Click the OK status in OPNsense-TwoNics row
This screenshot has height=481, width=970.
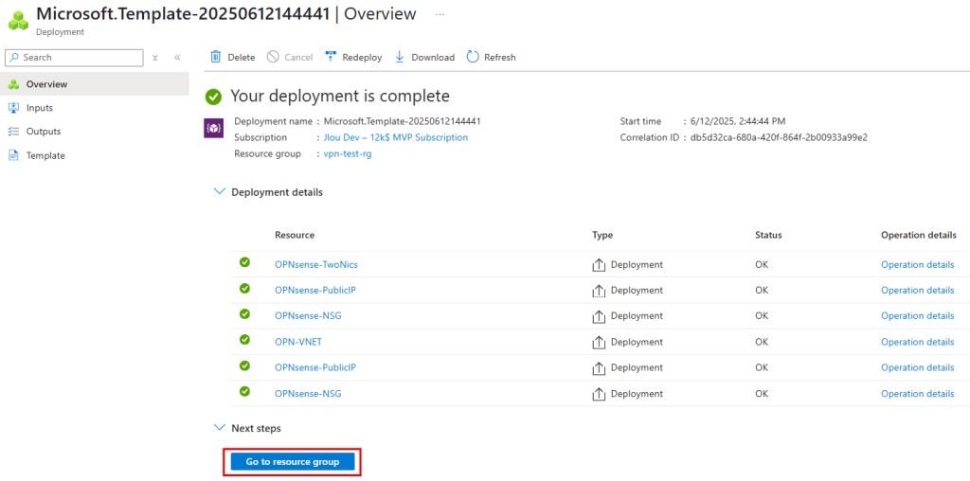[x=762, y=264]
